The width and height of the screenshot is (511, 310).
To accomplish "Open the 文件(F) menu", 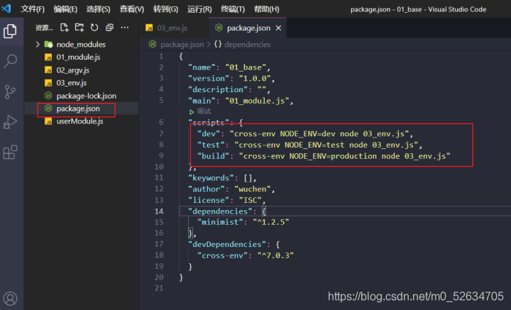I will point(33,9).
